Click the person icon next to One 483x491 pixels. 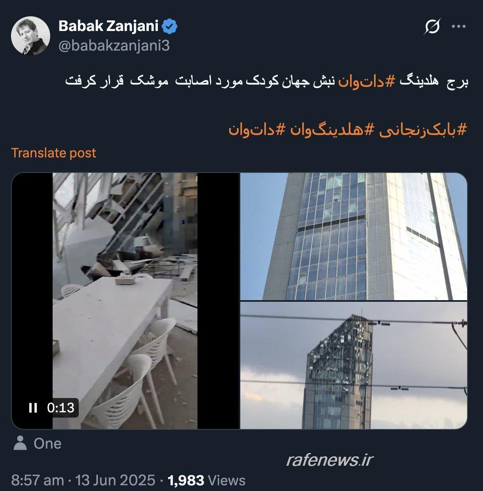[x=20, y=443]
